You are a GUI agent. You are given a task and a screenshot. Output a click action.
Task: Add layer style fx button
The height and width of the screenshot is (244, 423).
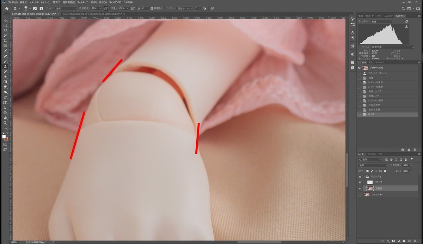click(388, 241)
